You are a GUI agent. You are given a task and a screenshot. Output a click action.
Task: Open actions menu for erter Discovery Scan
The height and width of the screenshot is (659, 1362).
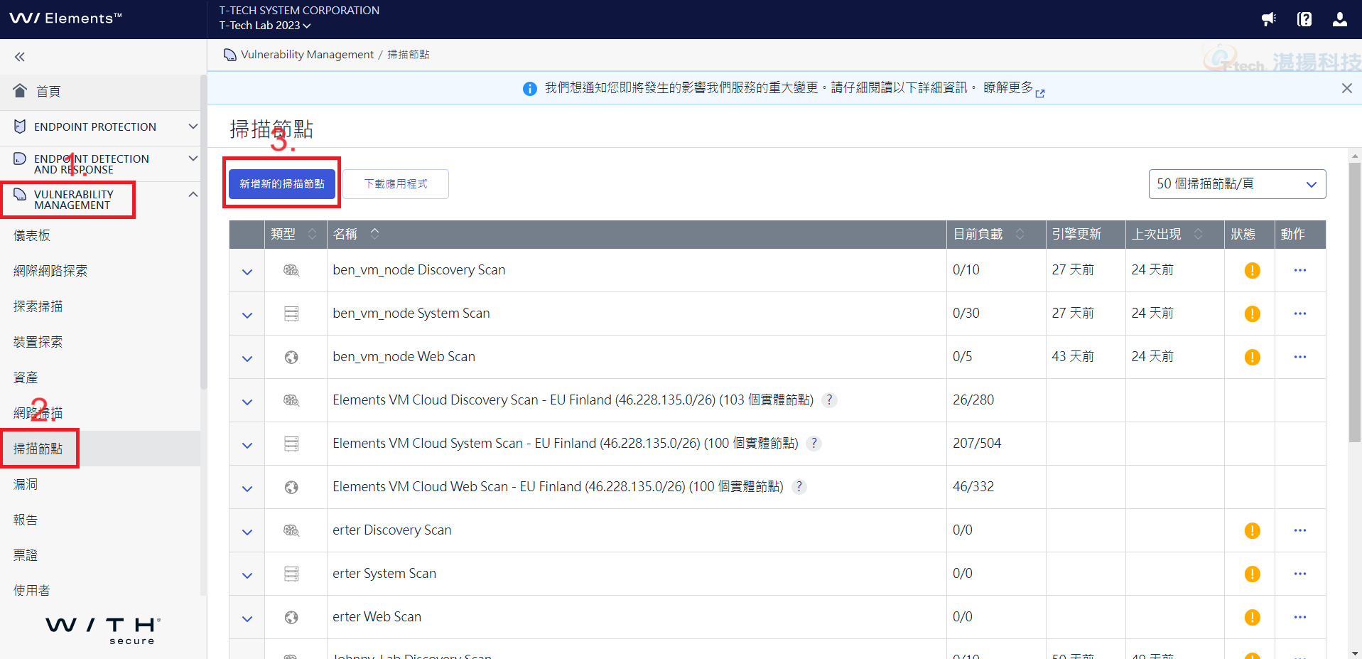pyautogui.click(x=1300, y=530)
